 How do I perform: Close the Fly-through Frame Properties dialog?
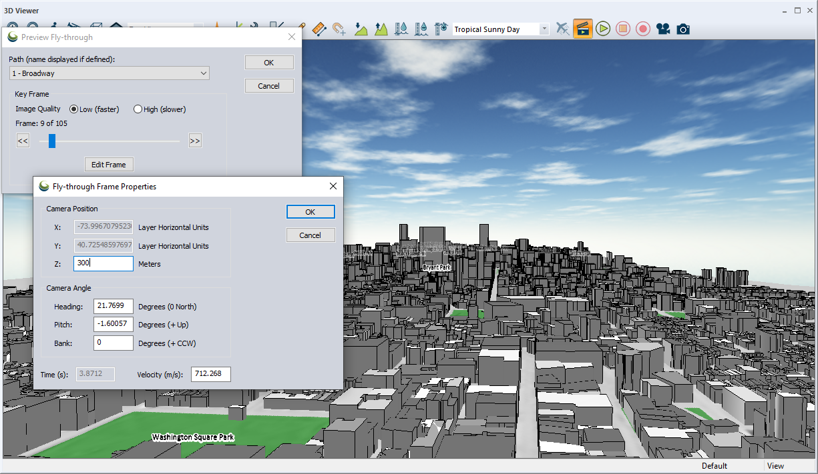click(333, 187)
